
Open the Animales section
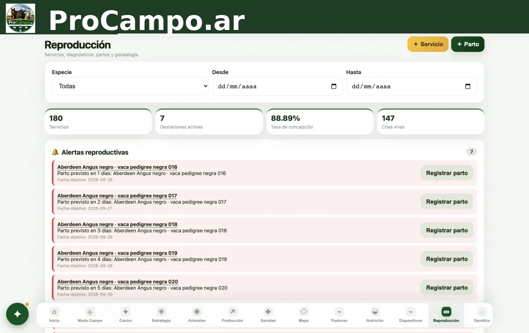pyautogui.click(x=197, y=315)
